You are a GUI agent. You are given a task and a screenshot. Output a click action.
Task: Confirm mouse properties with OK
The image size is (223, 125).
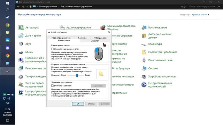78,104
